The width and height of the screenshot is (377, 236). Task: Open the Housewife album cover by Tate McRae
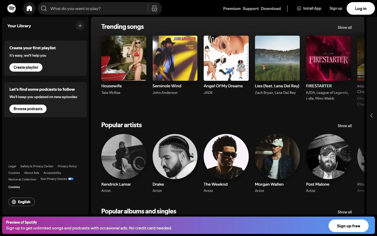tap(124, 58)
